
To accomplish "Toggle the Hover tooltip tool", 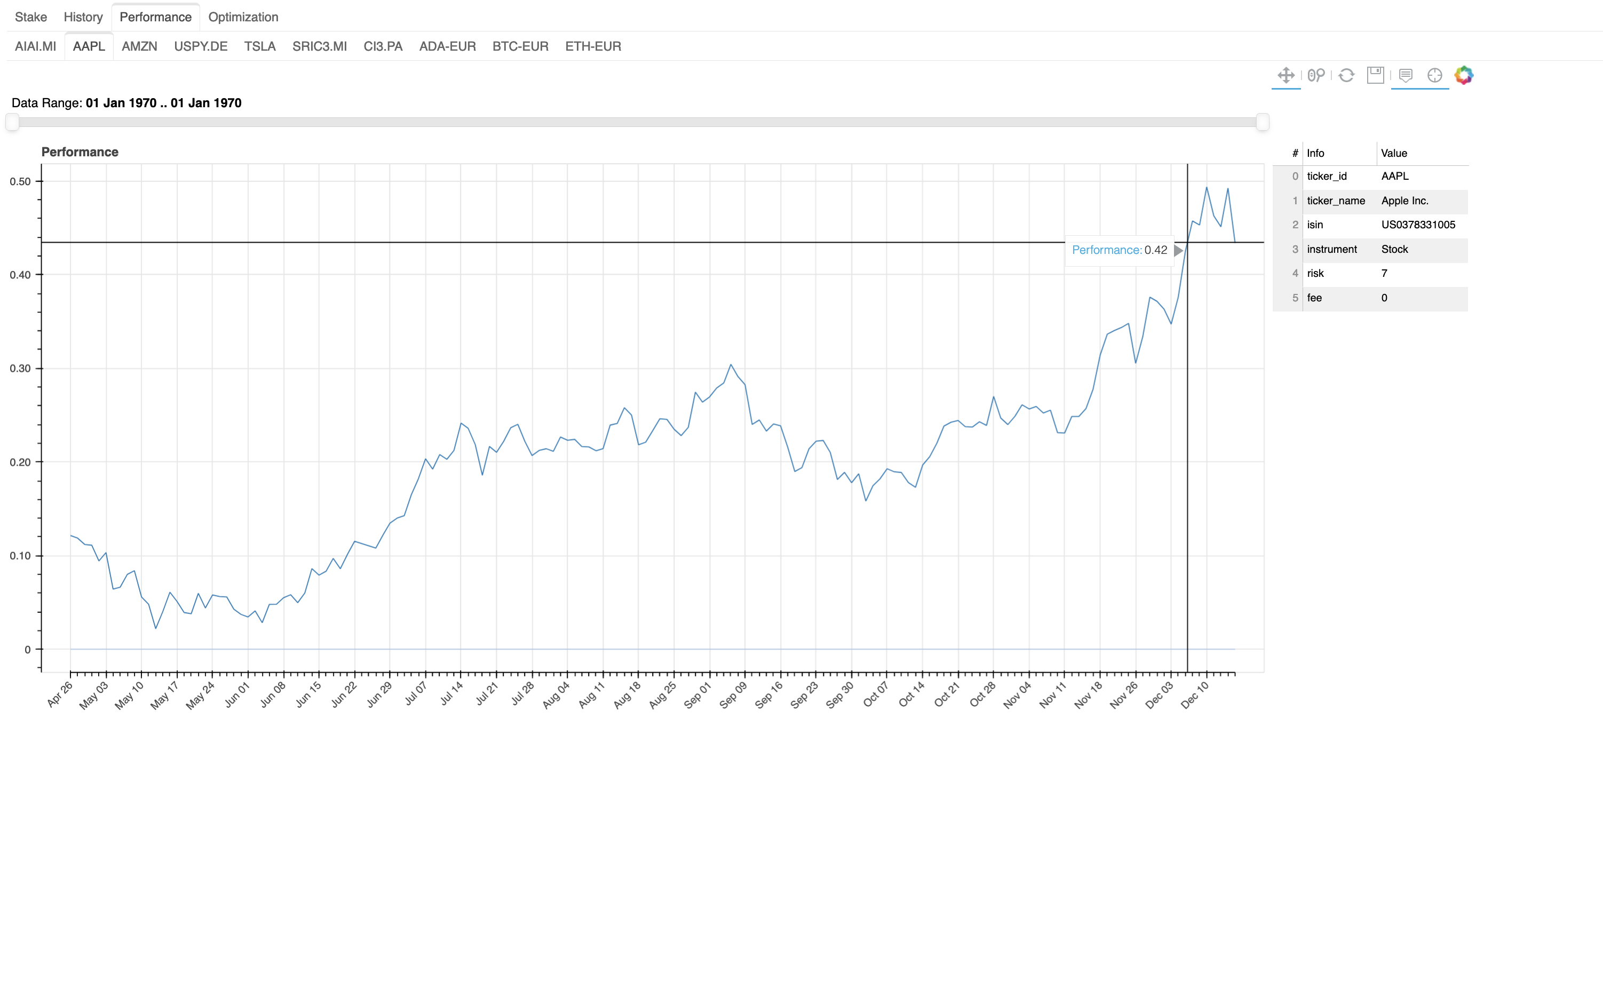I will click(x=1406, y=75).
